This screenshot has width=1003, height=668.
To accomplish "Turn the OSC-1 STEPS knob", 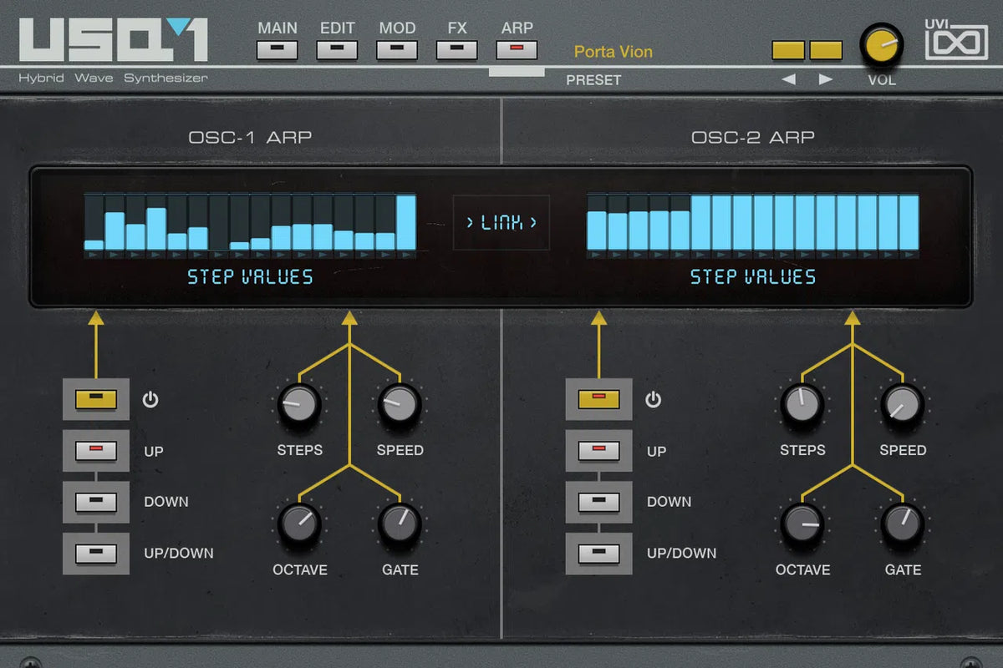I will [299, 404].
